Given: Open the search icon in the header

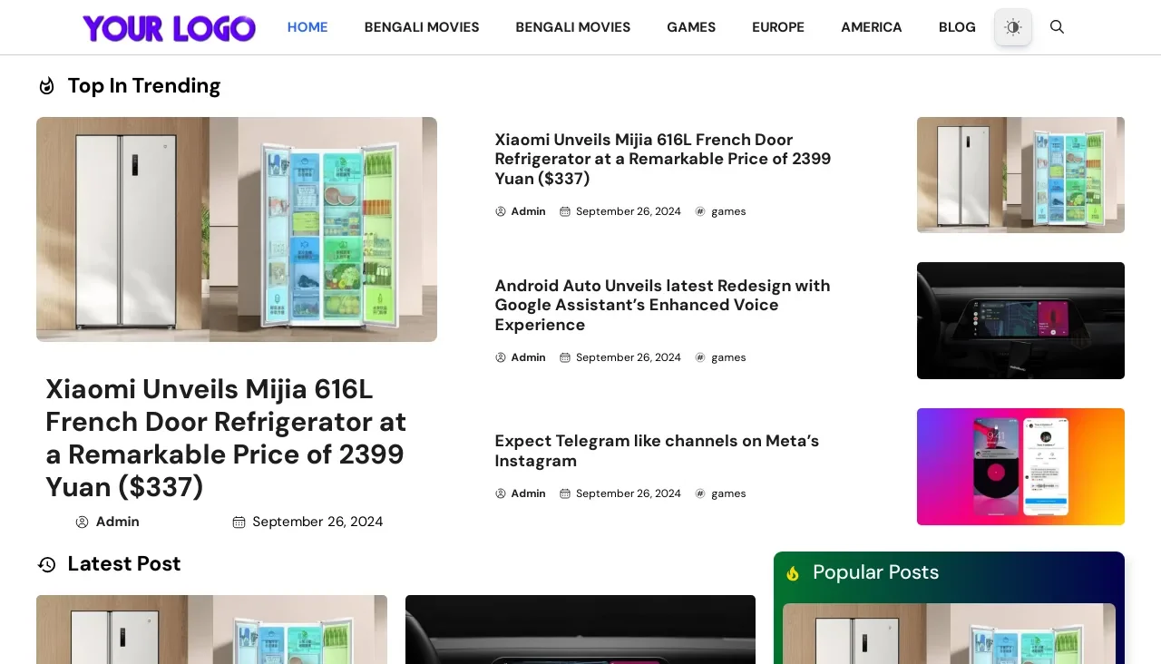Looking at the screenshot, I should click(1057, 27).
